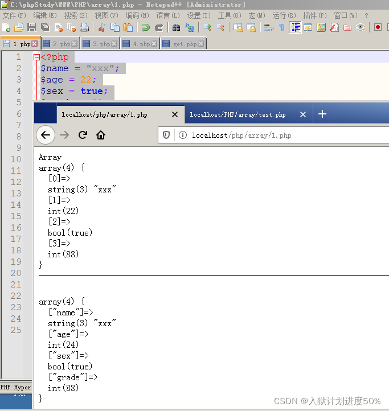Screen dimensions: 389x411
Task: Toggle the Word Wrap icon
Action: coord(269,27)
